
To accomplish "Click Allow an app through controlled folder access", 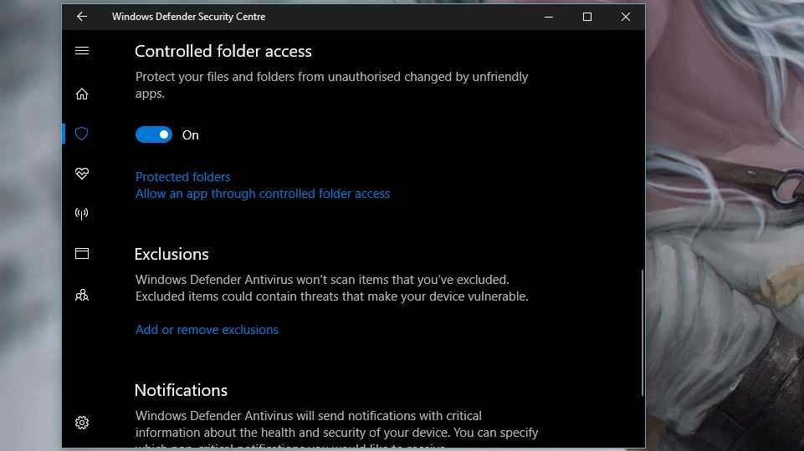I will [x=263, y=194].
